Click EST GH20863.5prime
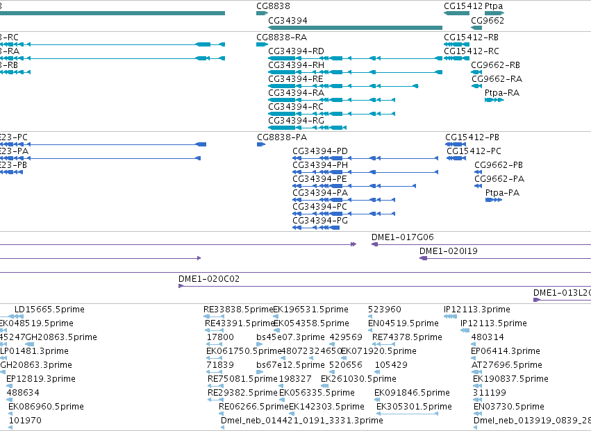 tap(61, 337)
